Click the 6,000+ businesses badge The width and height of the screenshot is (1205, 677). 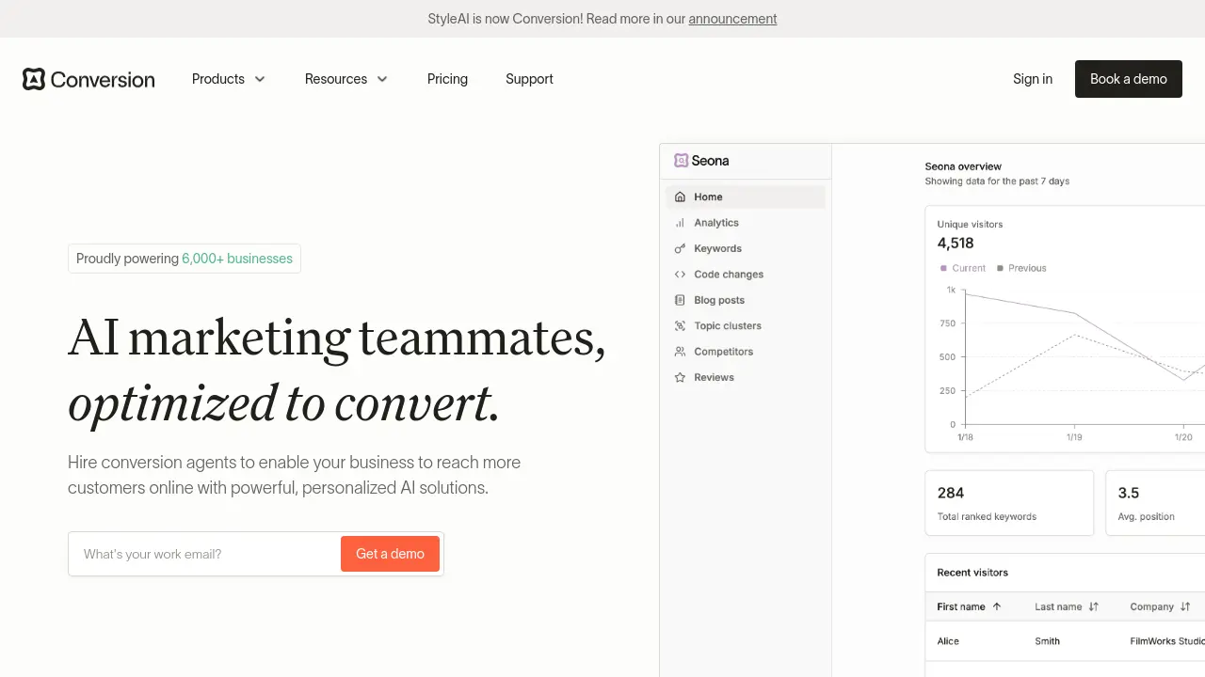[x=185, y=259]
